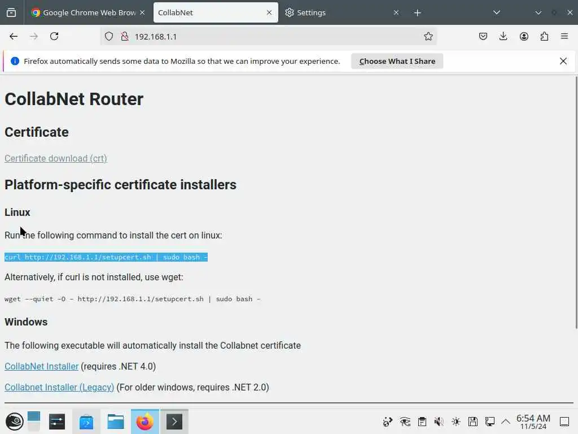
Task: Bookmark this page with the star icon
Action: 428,36
